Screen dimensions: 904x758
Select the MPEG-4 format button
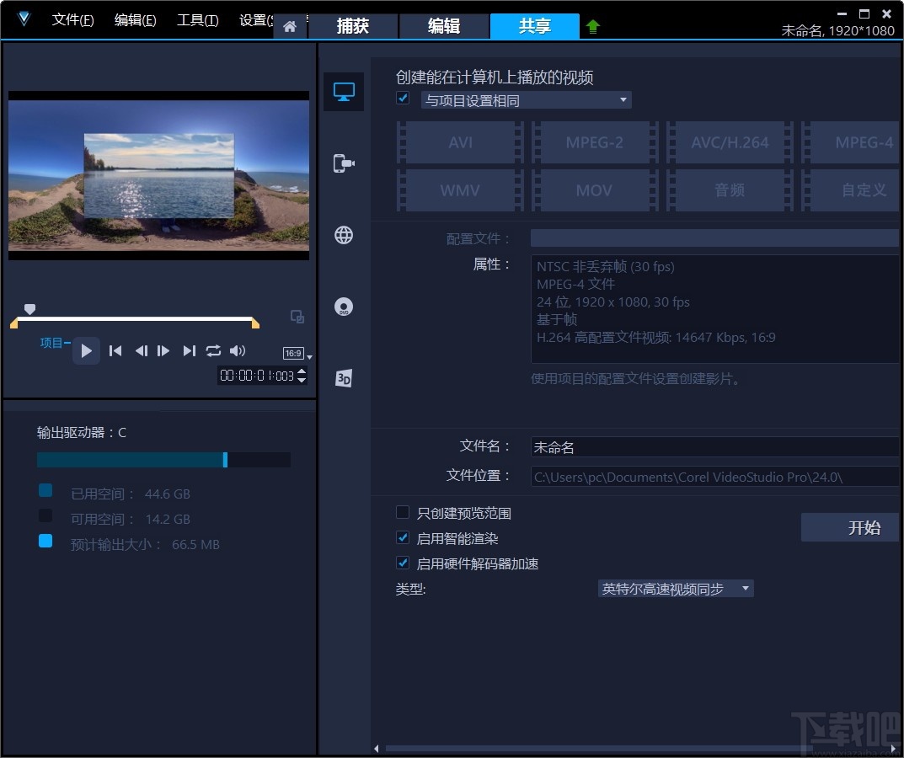[864, 142]
